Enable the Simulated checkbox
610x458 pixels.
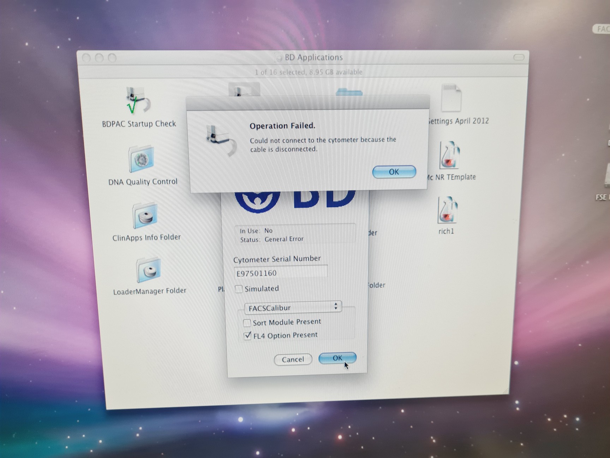239,289
